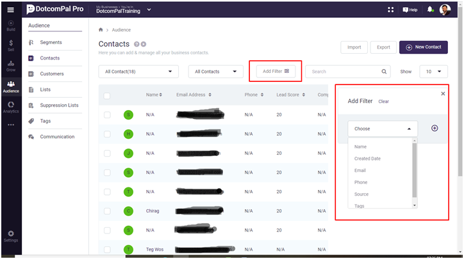This screenshot has height=259, width=464.
Task: Open Lists in Audience menu
Action: (46, 90)
